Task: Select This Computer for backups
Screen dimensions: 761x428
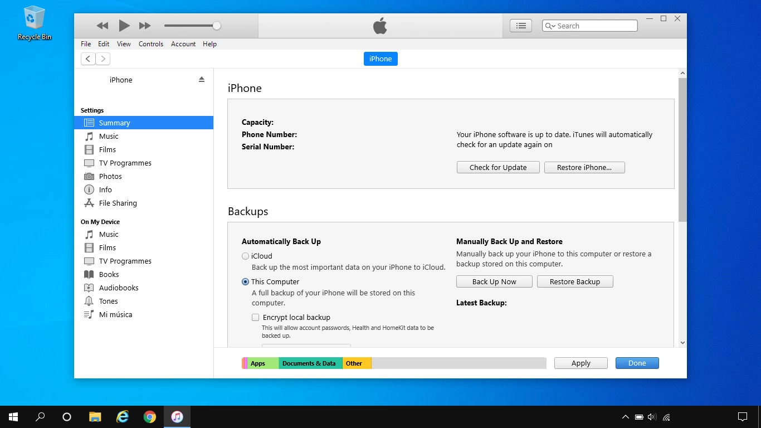Action: click(x=245, y=281)
